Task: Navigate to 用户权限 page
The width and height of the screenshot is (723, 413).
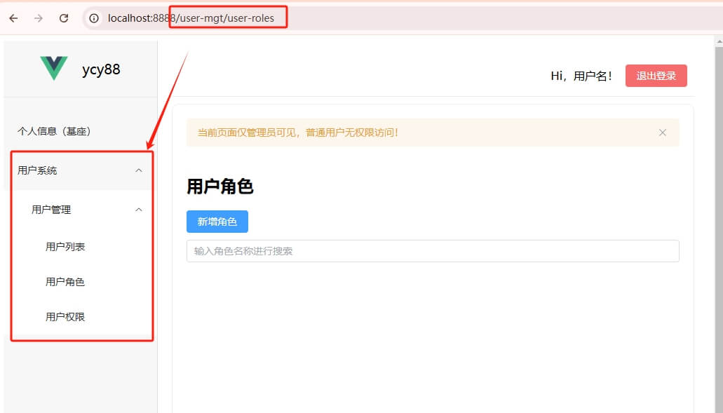Action: [x=65, y=317]
